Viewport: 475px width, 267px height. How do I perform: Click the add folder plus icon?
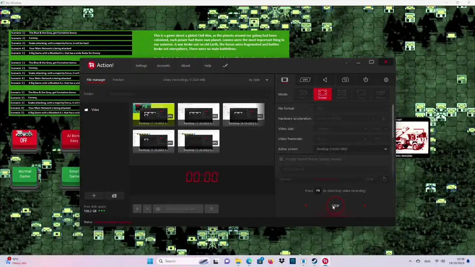(x=94, y=196)
